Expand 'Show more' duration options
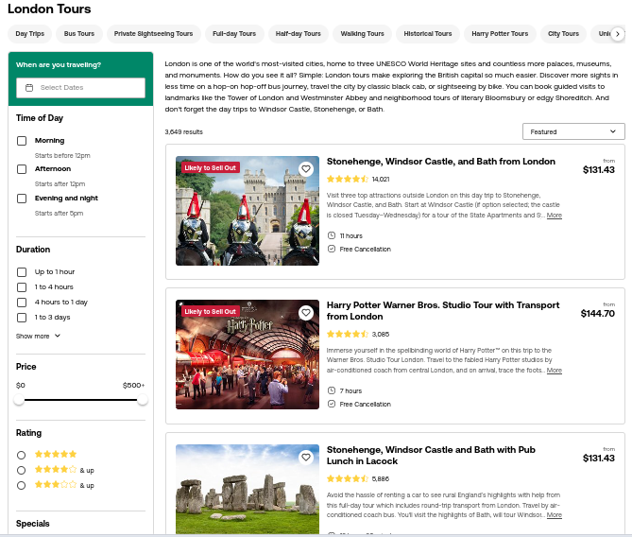Screen dimensions: 632x537 coord(38,336)
